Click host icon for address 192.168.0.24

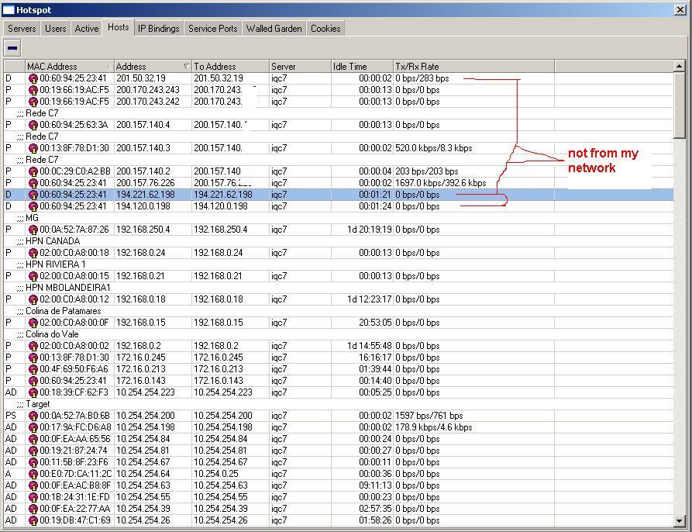coord(33,253)
